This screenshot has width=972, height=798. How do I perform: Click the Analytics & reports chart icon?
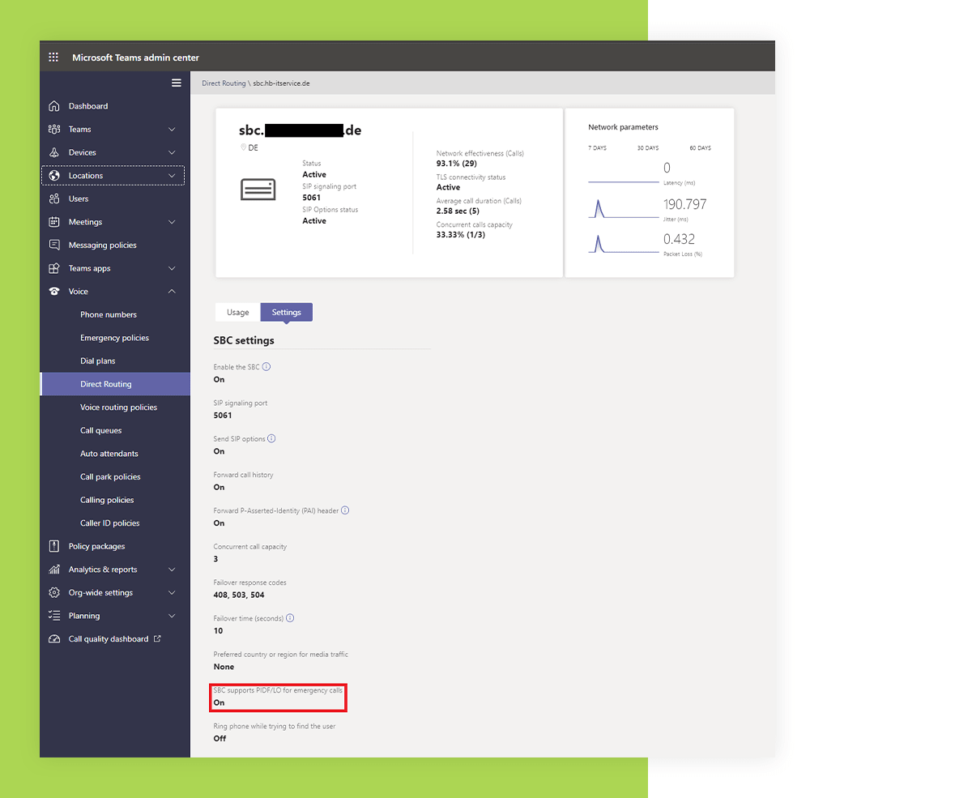[x=54, y=570]
